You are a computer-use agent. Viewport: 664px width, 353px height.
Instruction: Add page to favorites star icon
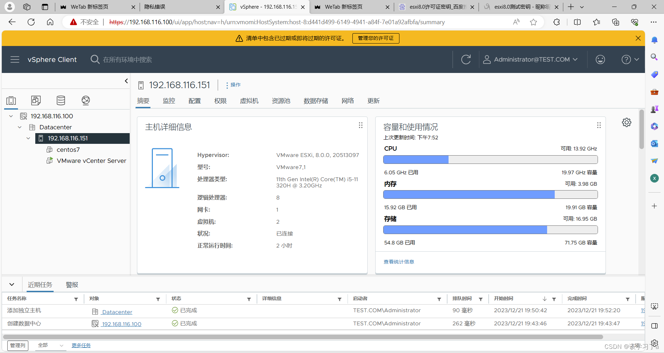coord(533,22)
